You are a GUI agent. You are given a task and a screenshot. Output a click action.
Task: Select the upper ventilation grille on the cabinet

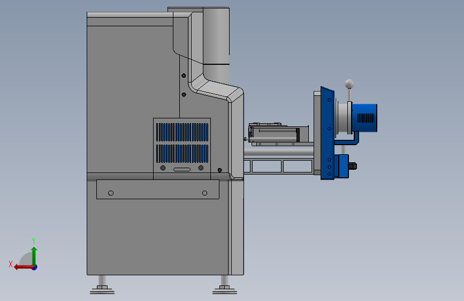[182, 132]
